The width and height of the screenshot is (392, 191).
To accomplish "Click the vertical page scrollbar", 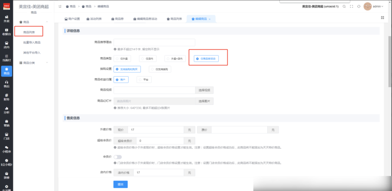I will 390,62.
